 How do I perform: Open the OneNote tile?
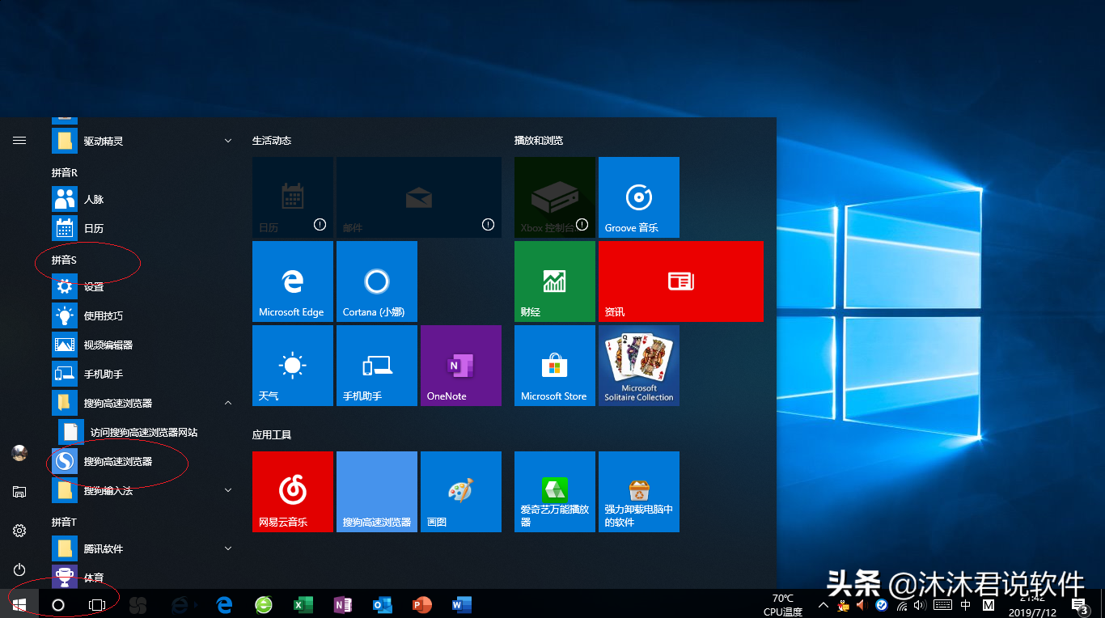460,365
